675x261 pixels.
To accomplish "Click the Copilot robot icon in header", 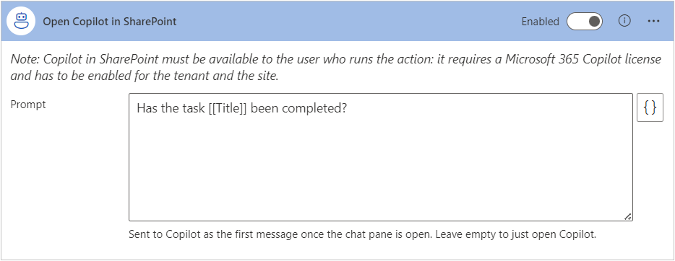I will point(21,21).
